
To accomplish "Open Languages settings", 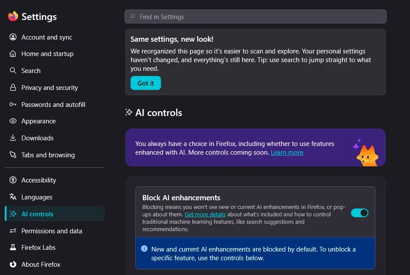I will (55, 197).
